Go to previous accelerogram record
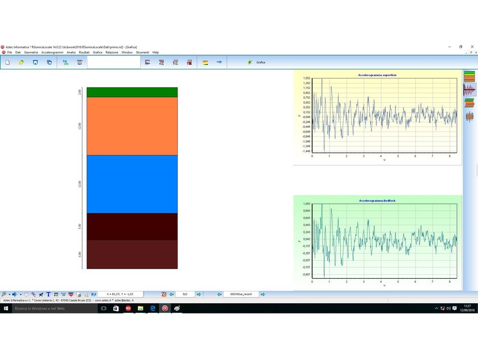 click(x=219, y=294)
